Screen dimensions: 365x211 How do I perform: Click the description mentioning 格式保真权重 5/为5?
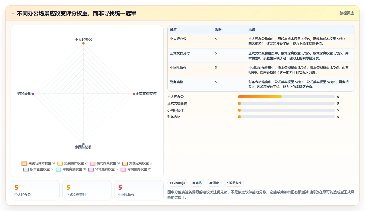coord(299,56)
